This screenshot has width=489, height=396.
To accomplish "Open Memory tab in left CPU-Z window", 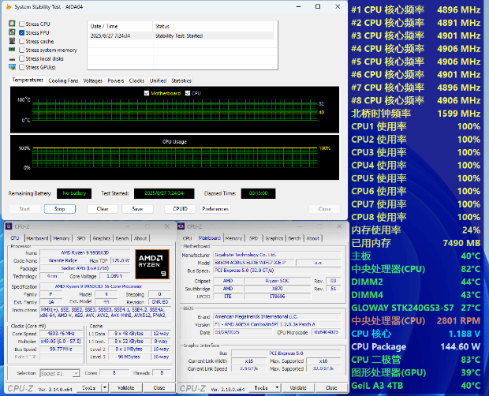I will pos(62,238).
